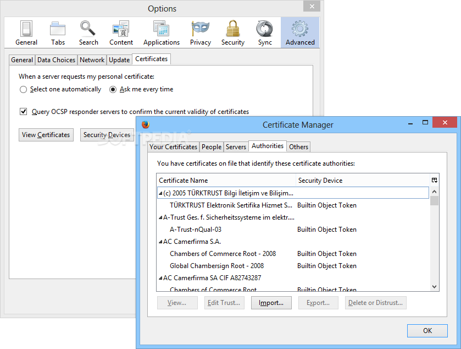
Task: Open the Servers tab in Certificate Manager
Action: 236,146
